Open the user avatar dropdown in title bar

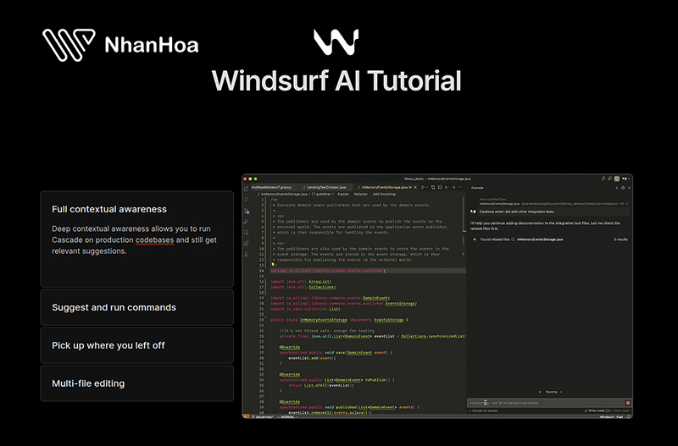click(625, 179)
